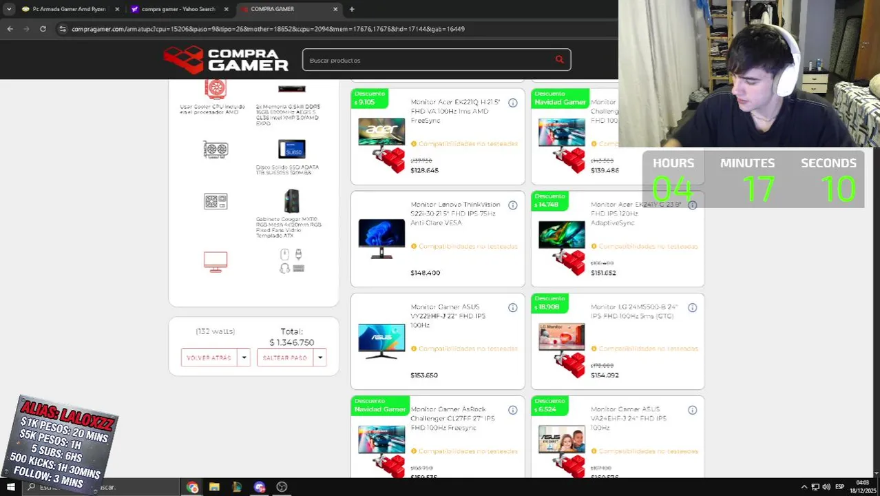Select the power supply step icon
Screen dimensions: 880x496
click(x=216, y=201)
